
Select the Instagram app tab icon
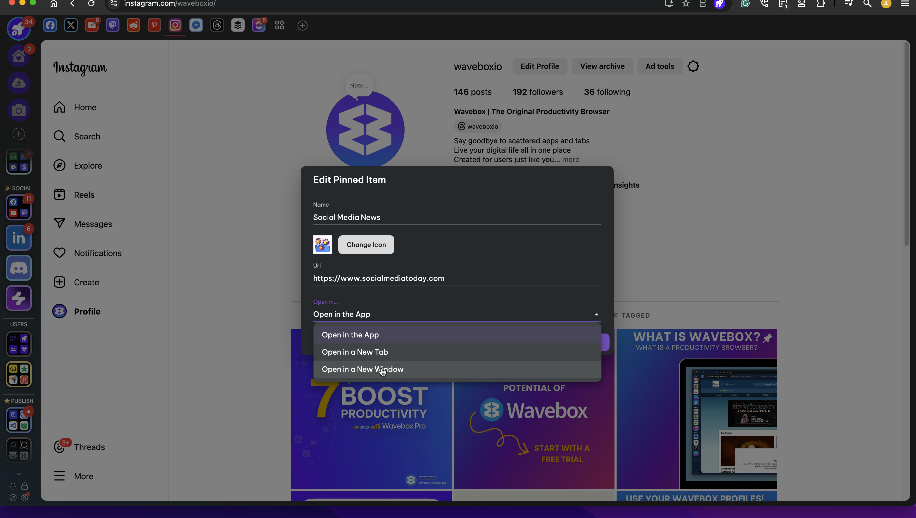click(175, 25)
